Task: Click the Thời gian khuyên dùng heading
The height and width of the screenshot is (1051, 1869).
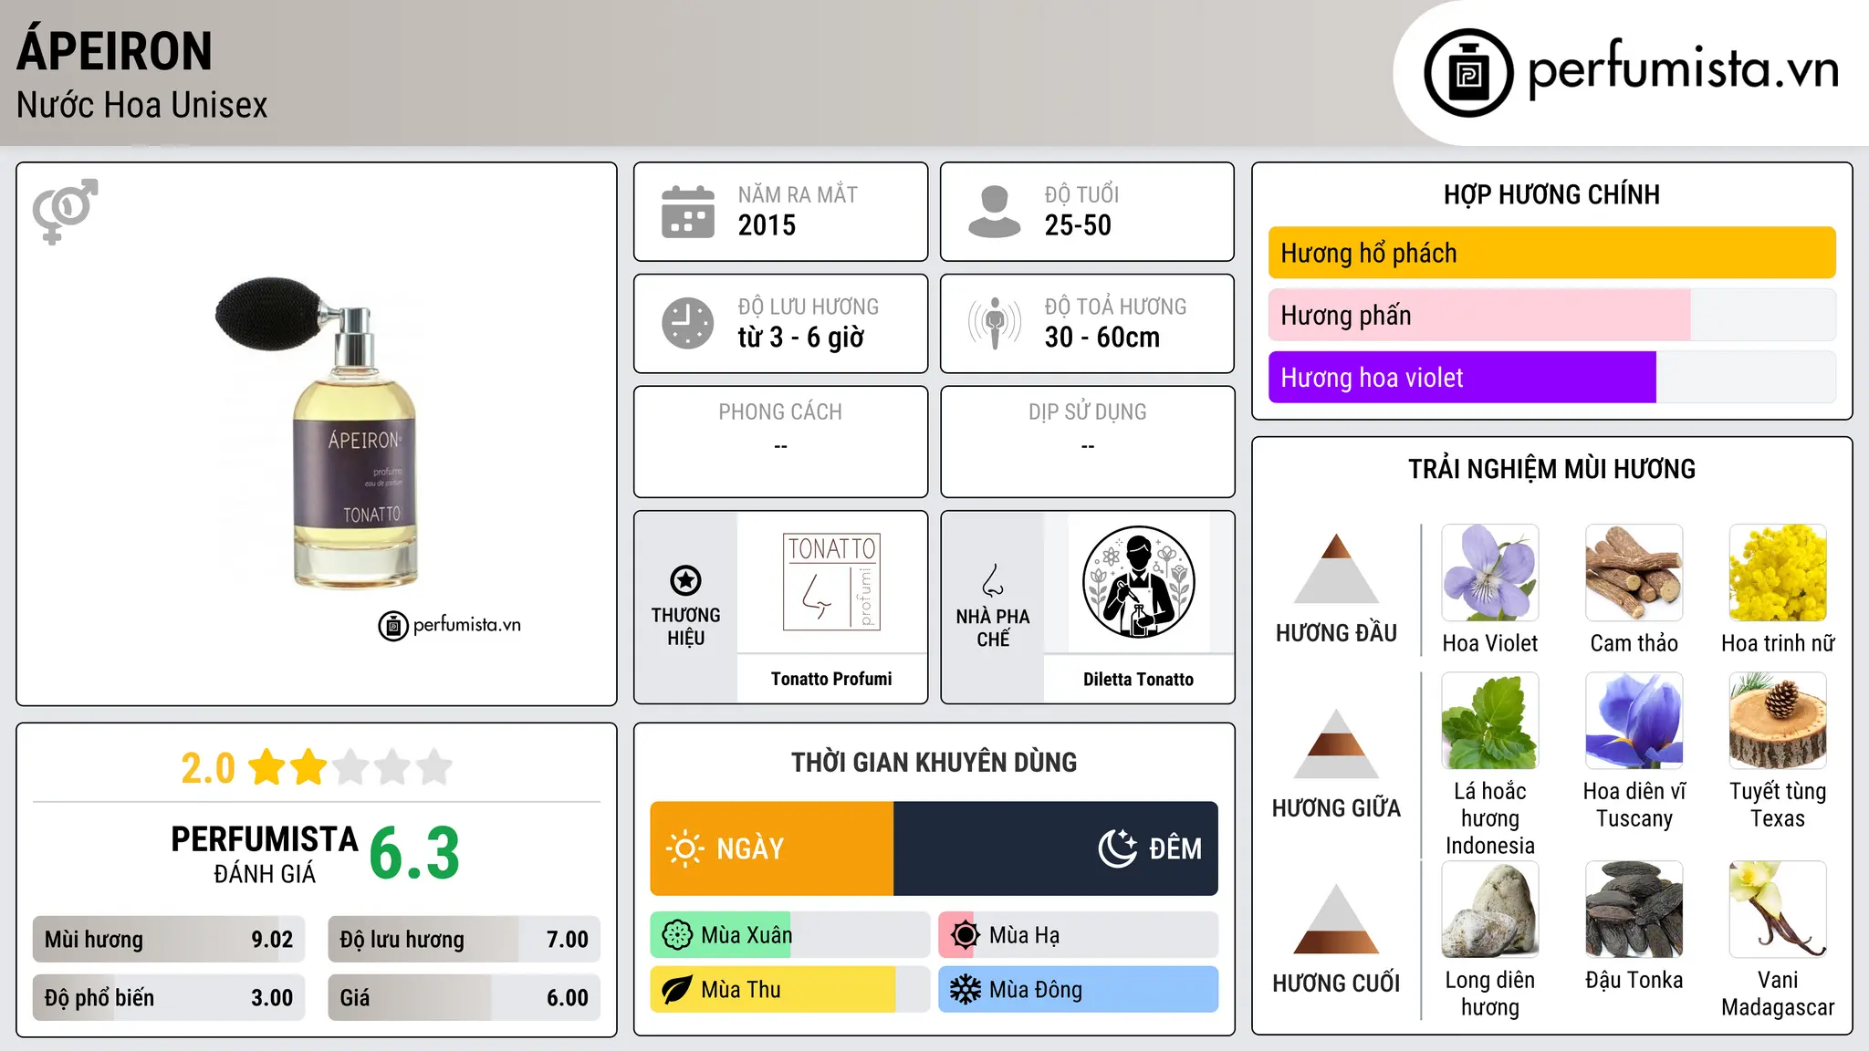Action: 934,762
